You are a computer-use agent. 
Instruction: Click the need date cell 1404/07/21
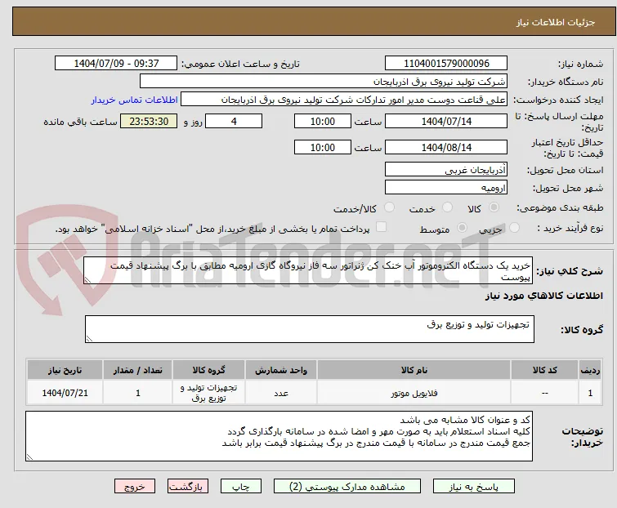click(65, 392)
